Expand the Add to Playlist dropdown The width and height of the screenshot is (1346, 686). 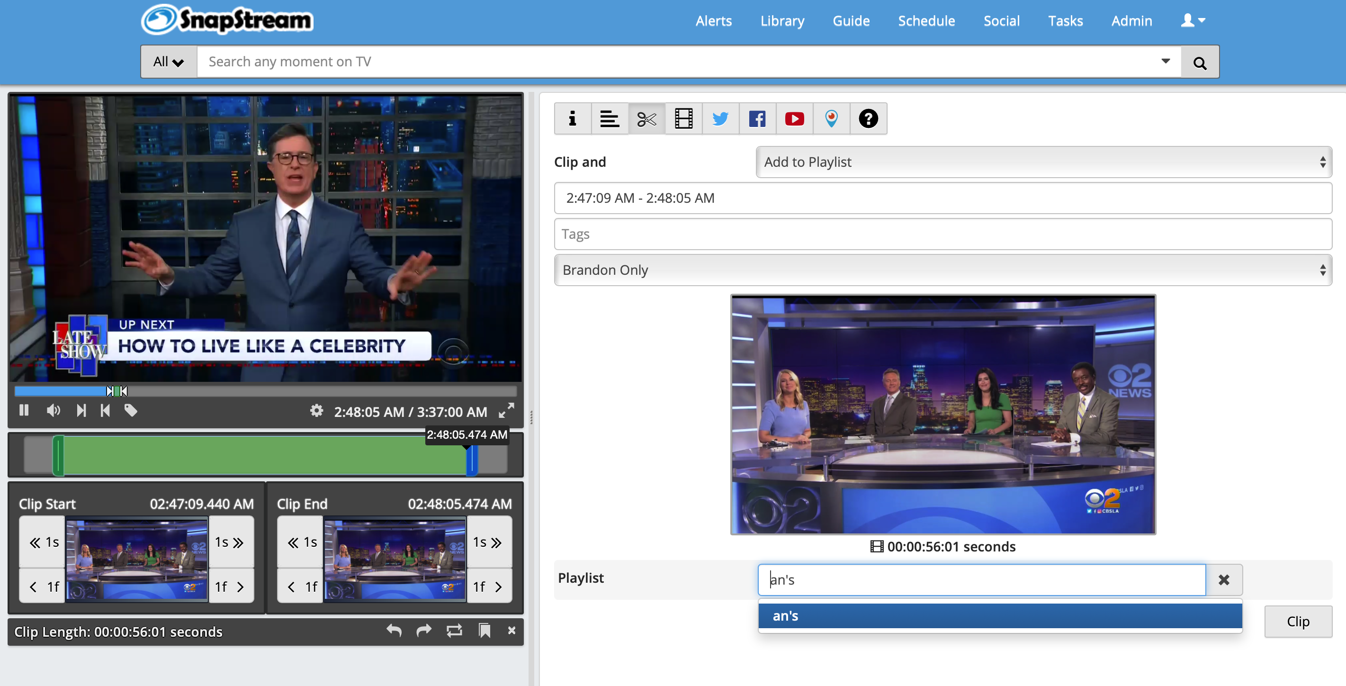tap(1043, 162)
